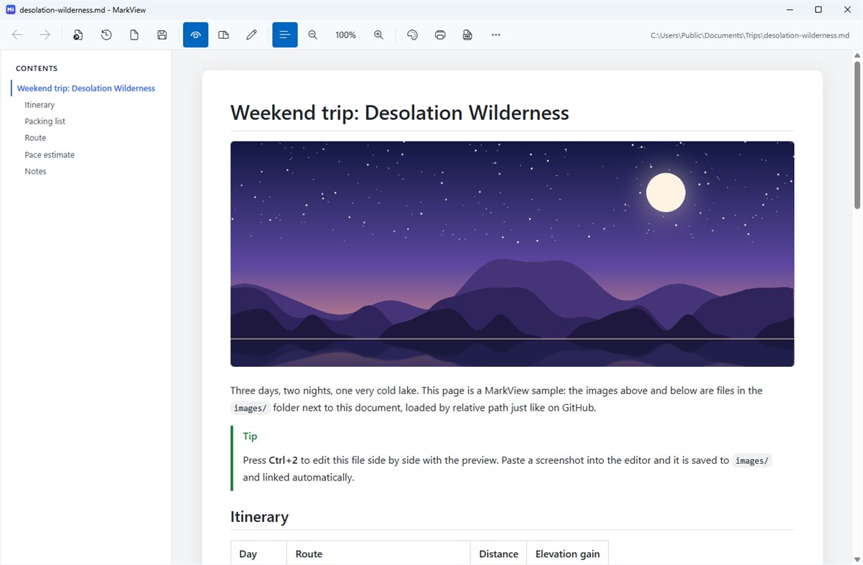Zoom in with the plus magnifier
Viewport: 863px width, 565px height.
tap(378, 34)
